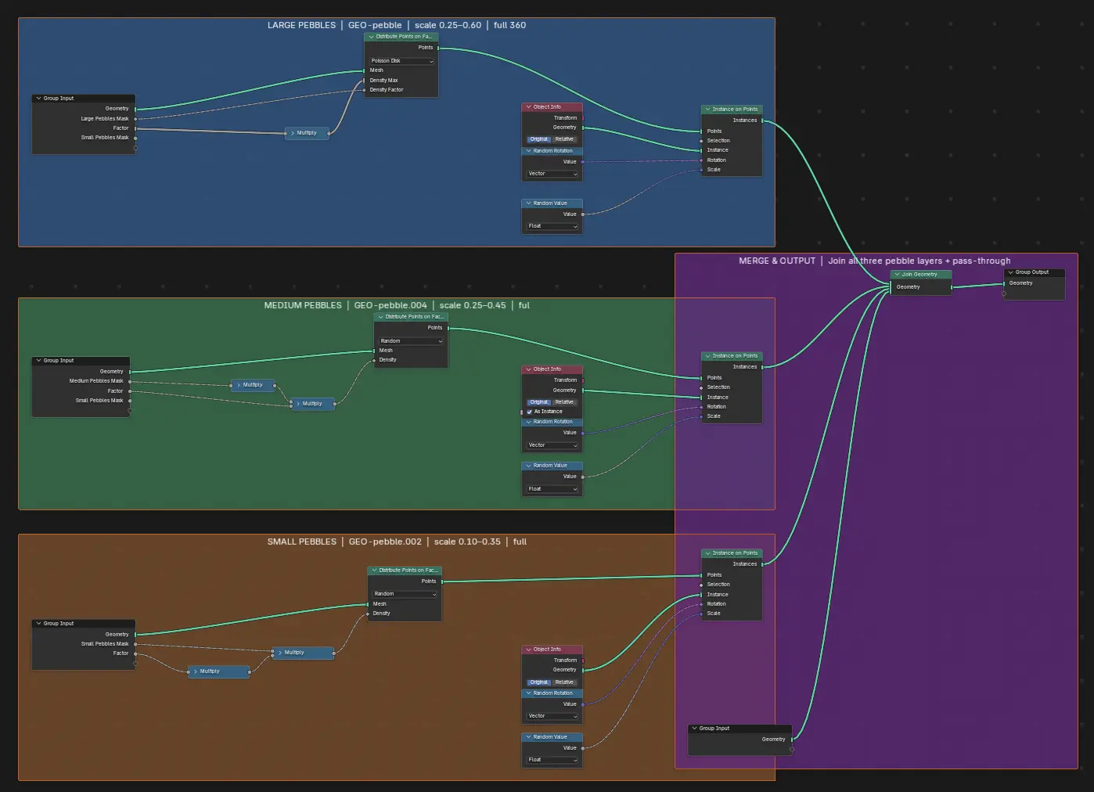Collapse Instance on Points at Small Pebbles frame edge
This screenshot has width=1094, height=792.
tap(707, 553)
